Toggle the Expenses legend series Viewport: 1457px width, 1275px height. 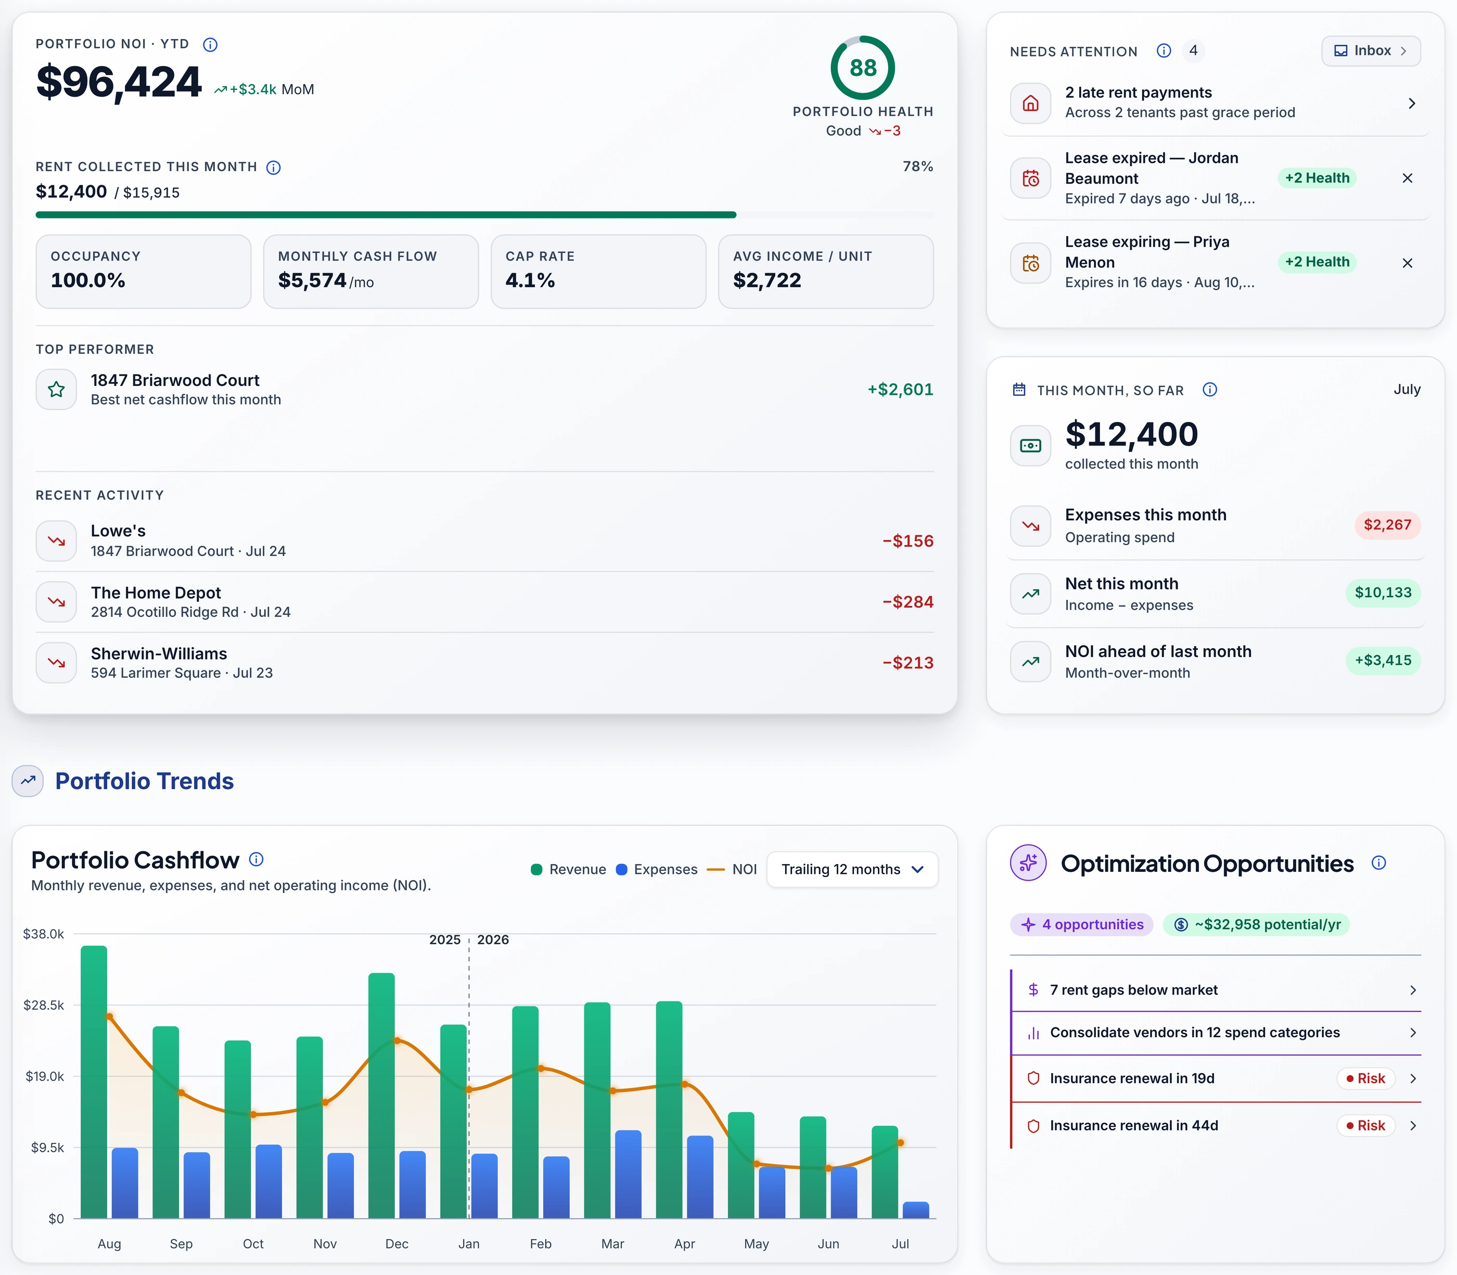pos(656,869)
